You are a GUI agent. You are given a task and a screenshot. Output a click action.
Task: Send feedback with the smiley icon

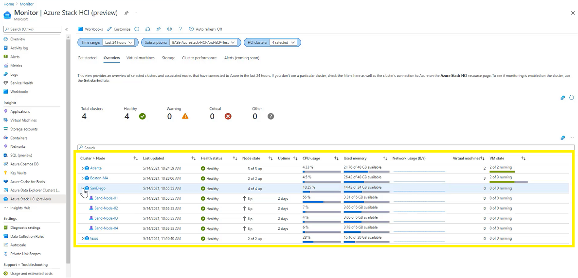click(x=170, y=29)
